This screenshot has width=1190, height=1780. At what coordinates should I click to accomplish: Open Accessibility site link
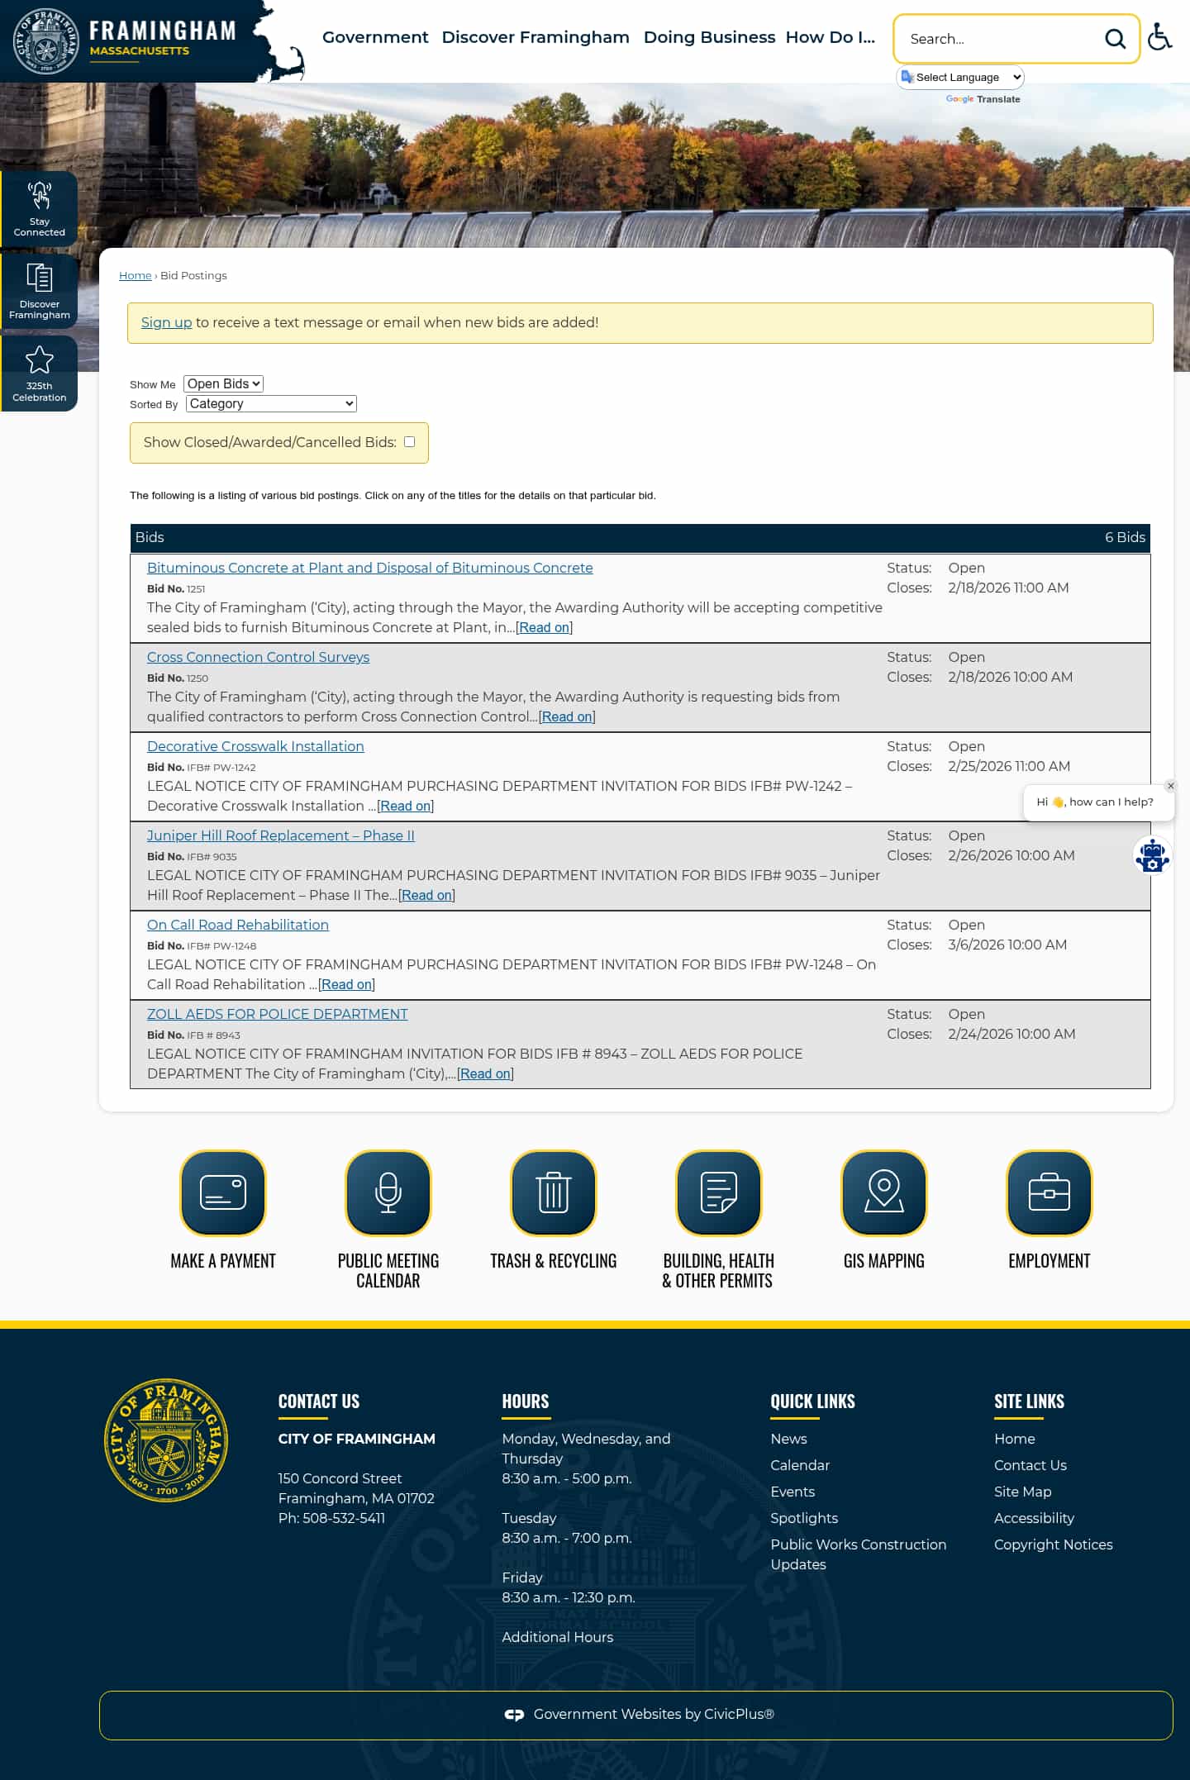[1034, 1518]
